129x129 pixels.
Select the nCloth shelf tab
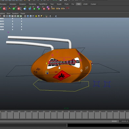[85, 4]
